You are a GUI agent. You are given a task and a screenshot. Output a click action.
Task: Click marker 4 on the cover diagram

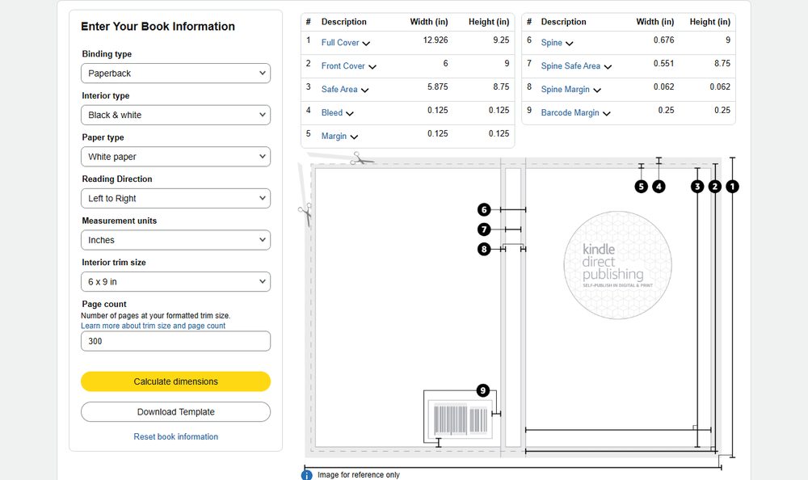659,186
